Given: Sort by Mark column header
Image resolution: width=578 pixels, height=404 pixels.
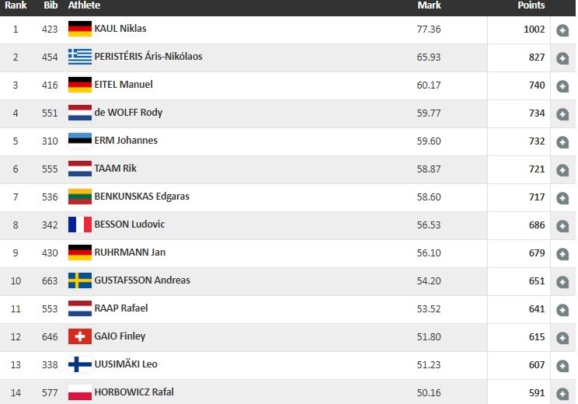Looking at the screenshot, I should point(429,5).
